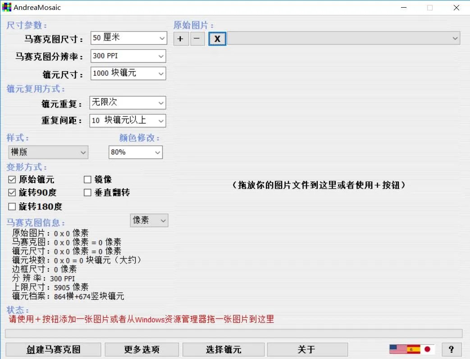Click the 边框尺寸: 0 像素 info line
The height and width of the screenshot is (359, 470).
coord(44,269)
